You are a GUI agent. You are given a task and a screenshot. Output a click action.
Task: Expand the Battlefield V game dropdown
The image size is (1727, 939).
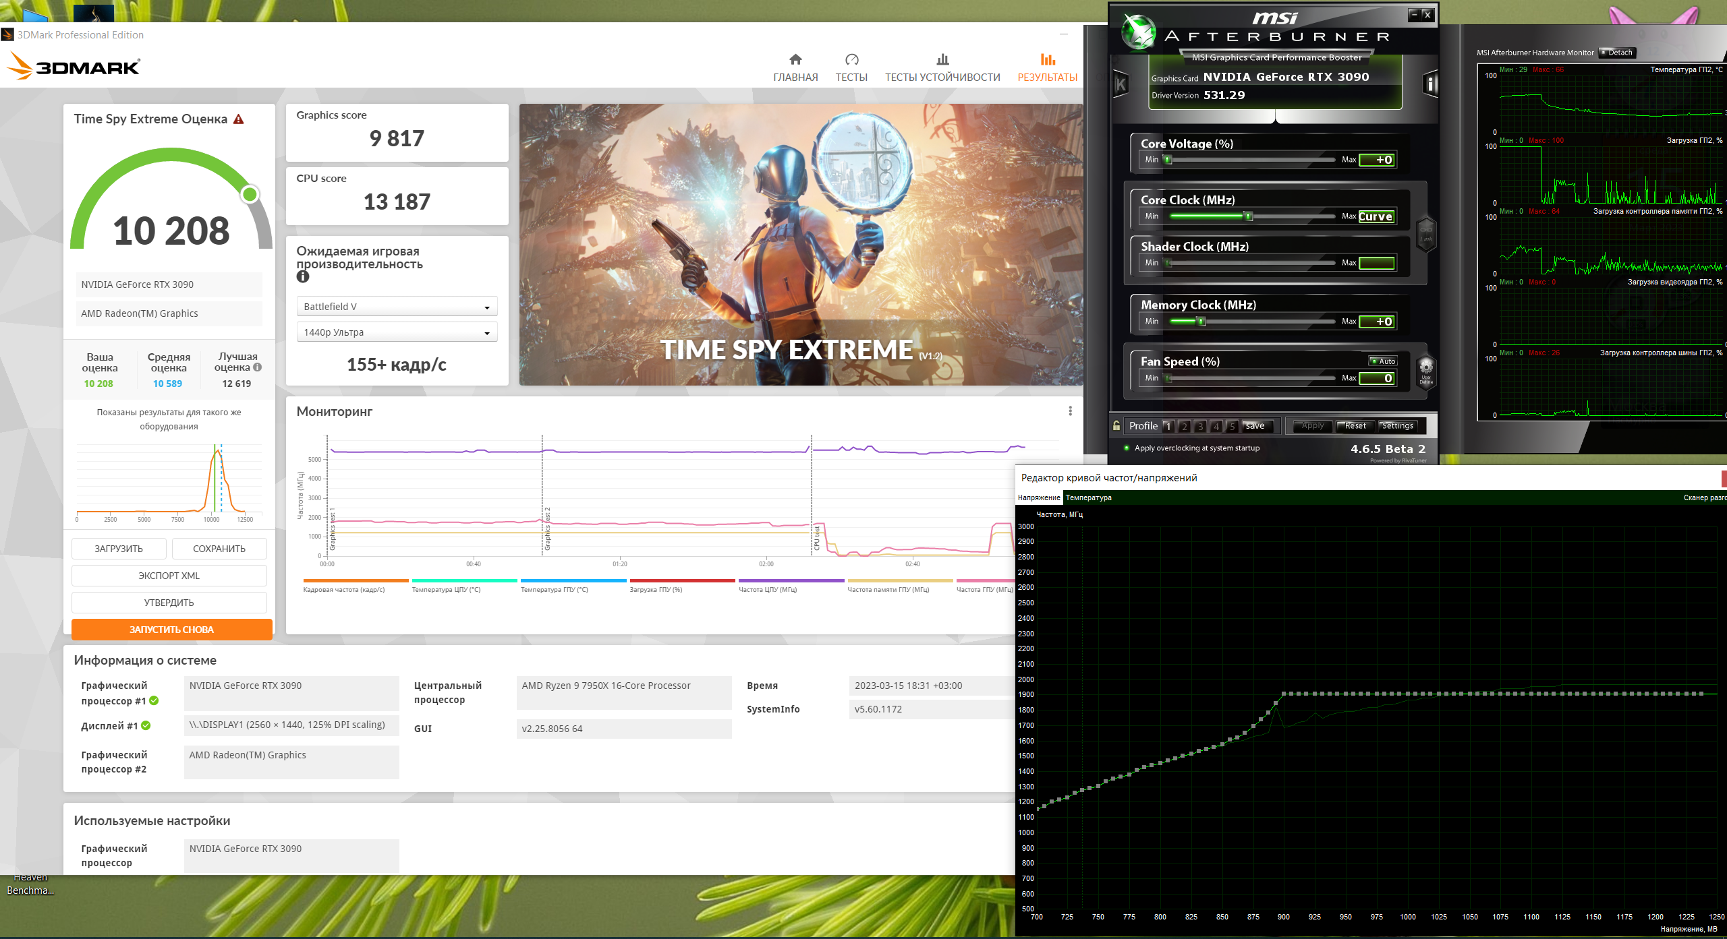[x=397, y=307]
